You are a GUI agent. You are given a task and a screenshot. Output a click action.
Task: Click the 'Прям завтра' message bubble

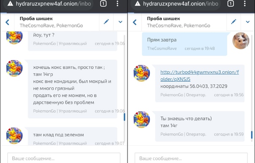(x=184, y=44)
